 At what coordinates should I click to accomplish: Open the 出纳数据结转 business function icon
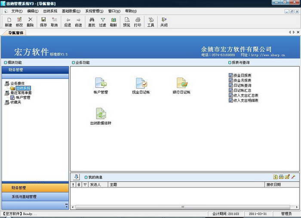coord(101,116)
